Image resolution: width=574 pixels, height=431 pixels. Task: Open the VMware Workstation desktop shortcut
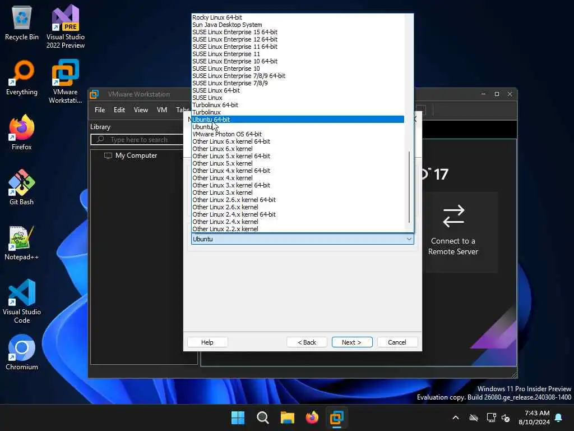coord(66,81)
